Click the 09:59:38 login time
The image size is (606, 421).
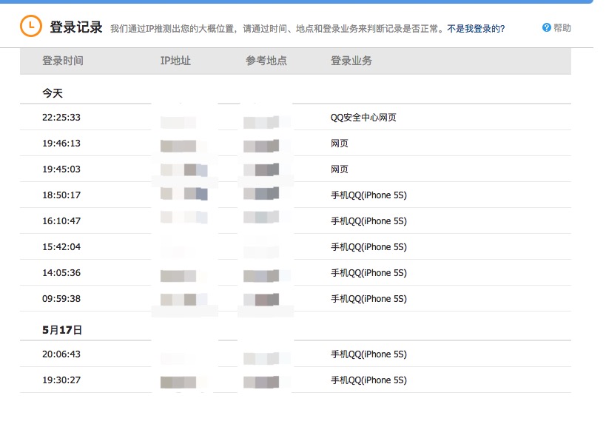click(x=61, y=299)
